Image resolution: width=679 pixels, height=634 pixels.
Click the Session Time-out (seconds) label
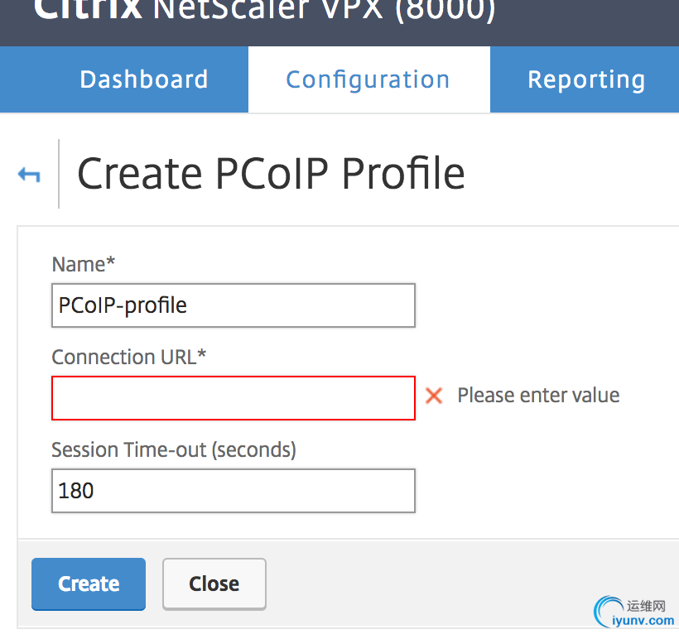173,449
